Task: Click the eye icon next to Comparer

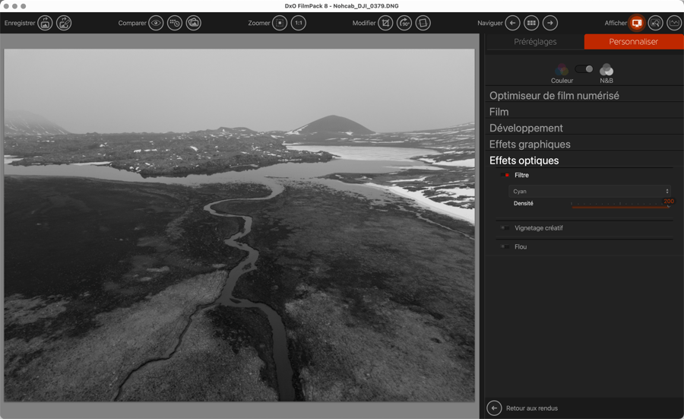Action: [x=156, y=24]
